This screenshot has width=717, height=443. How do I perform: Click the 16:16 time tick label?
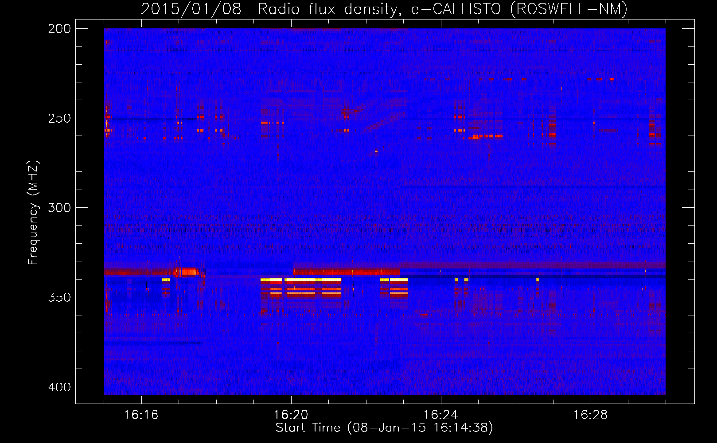point(141,415)
